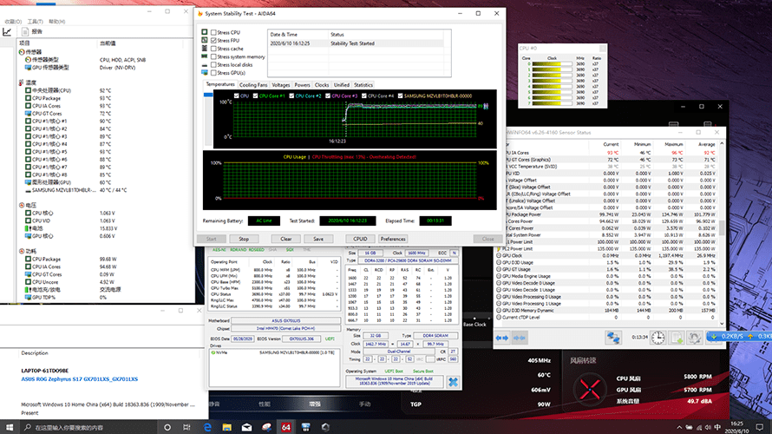Image resolution: width=772 pixels, height=434 pixels.
Task: Open the notification center icon
Action: (760, 427)
